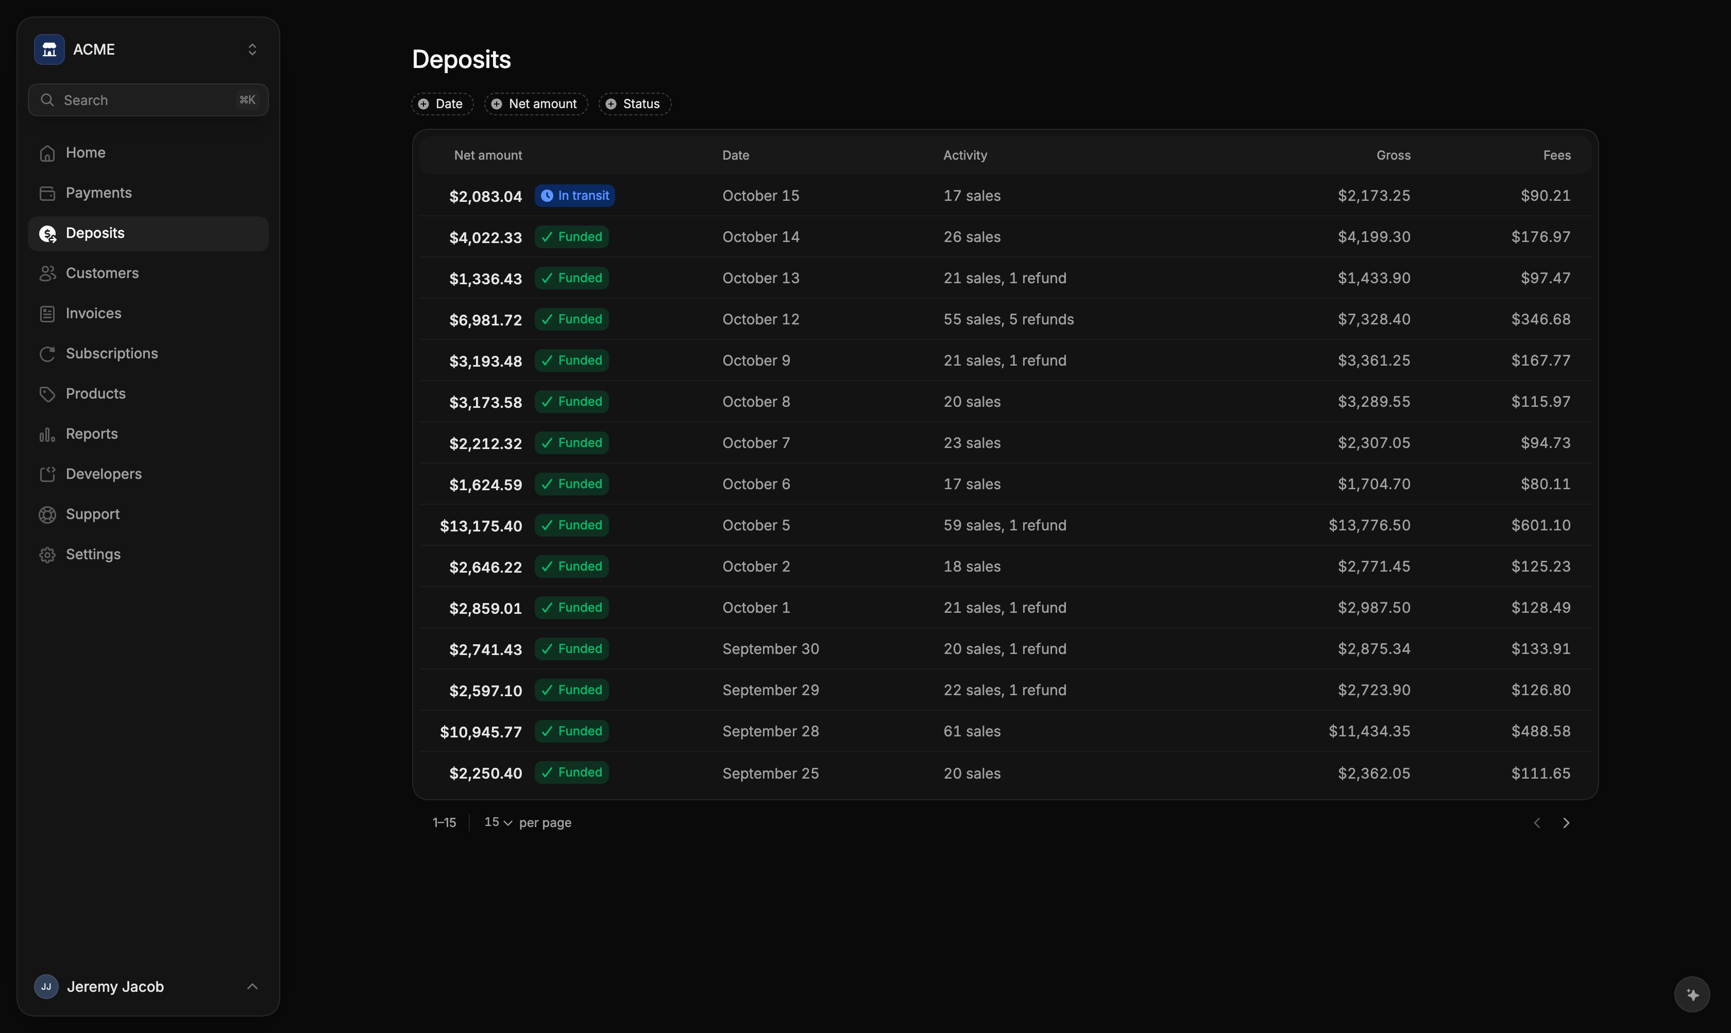Click the Home house icon
Viewport: 1731px width, 1033px height.
[x=47, y=153]
